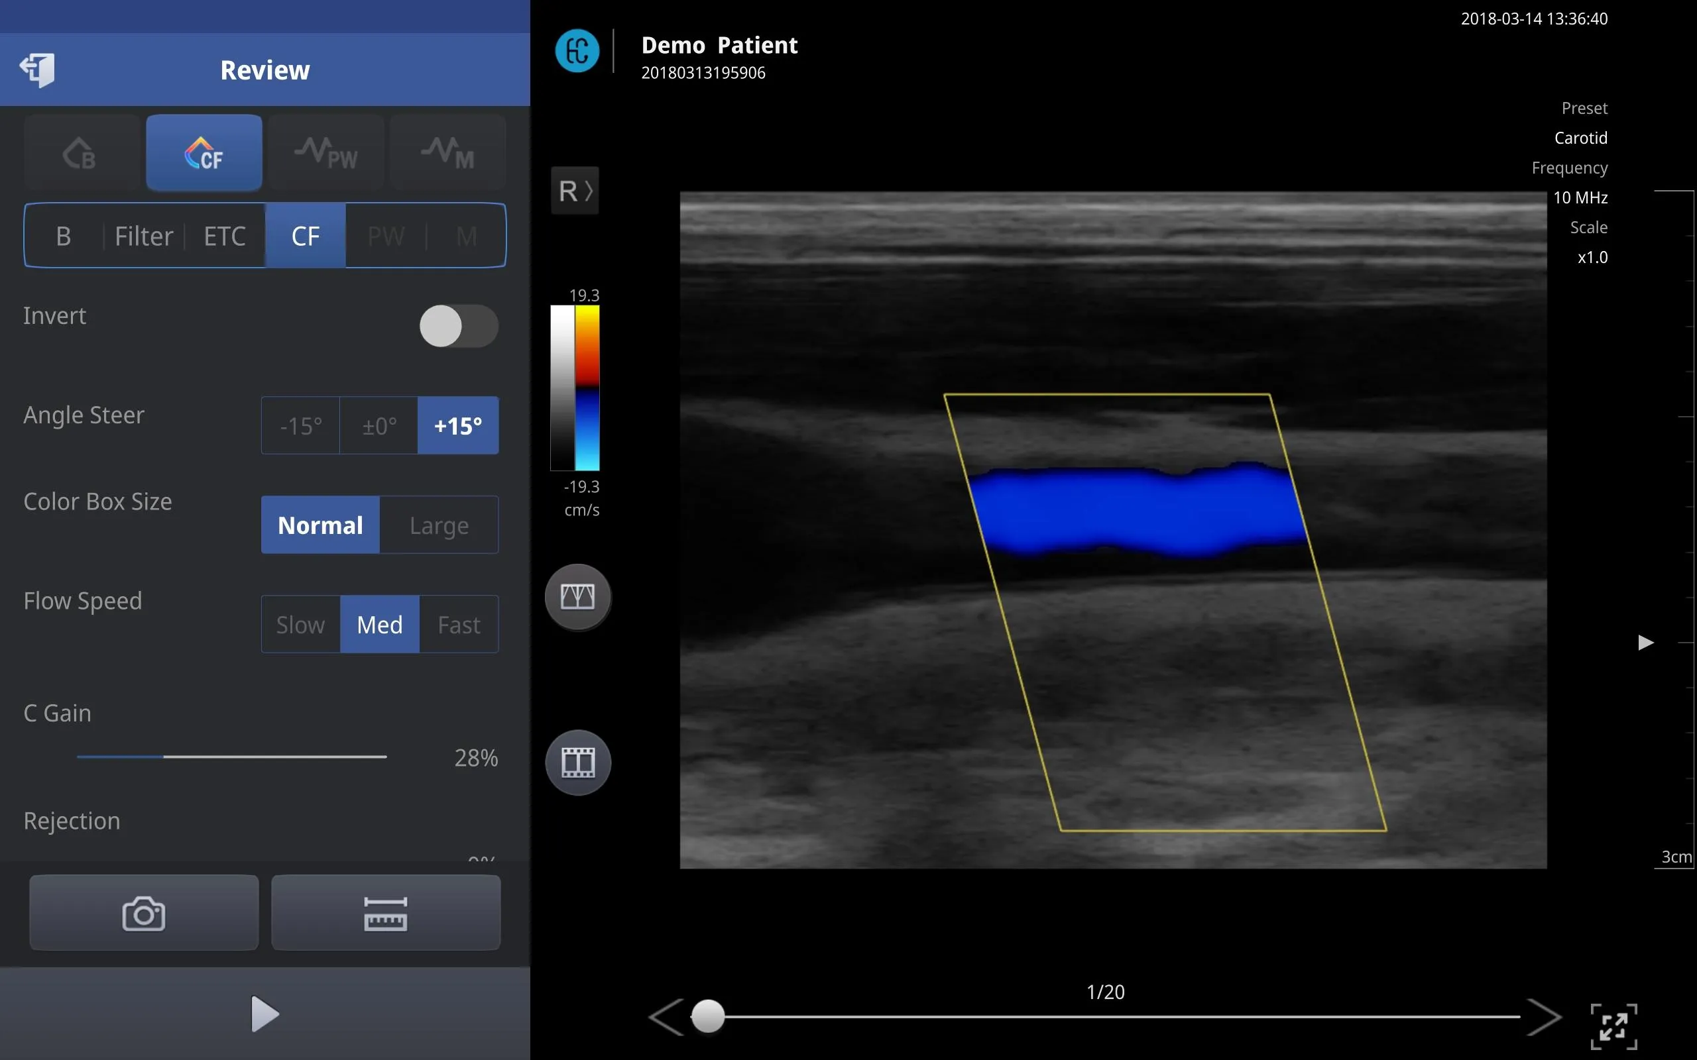1697x1060 pixels.
Task: Play the cine loop
Action: (264, 1013)
